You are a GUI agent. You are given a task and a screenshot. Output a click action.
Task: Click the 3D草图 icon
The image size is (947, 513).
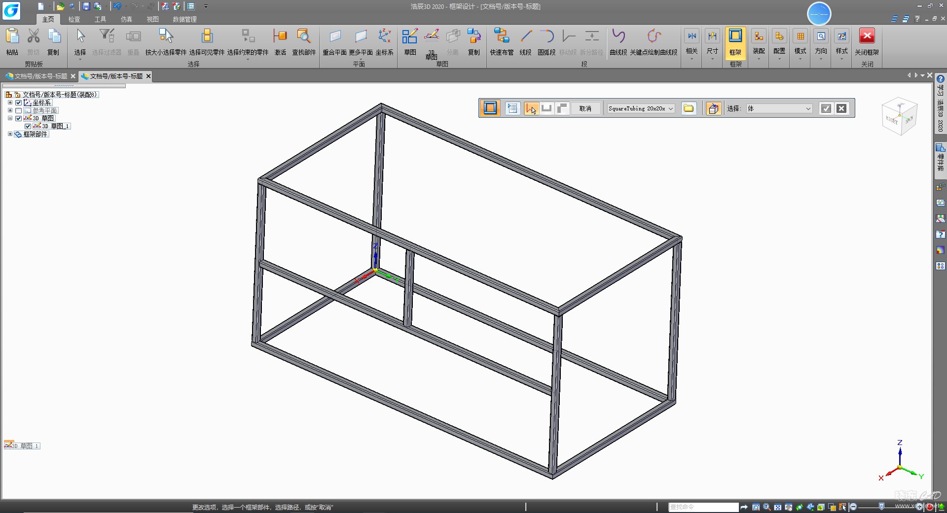pyautogui.click(x=432, y=35)
